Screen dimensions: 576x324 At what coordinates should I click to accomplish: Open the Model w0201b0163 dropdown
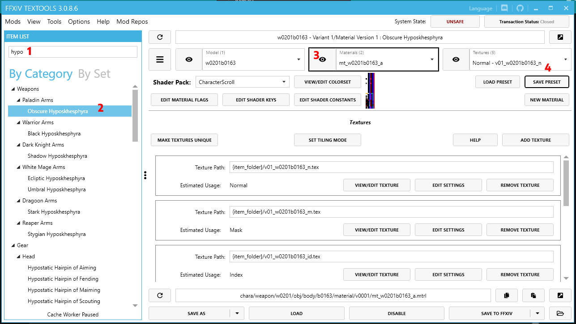click(253, 59)
